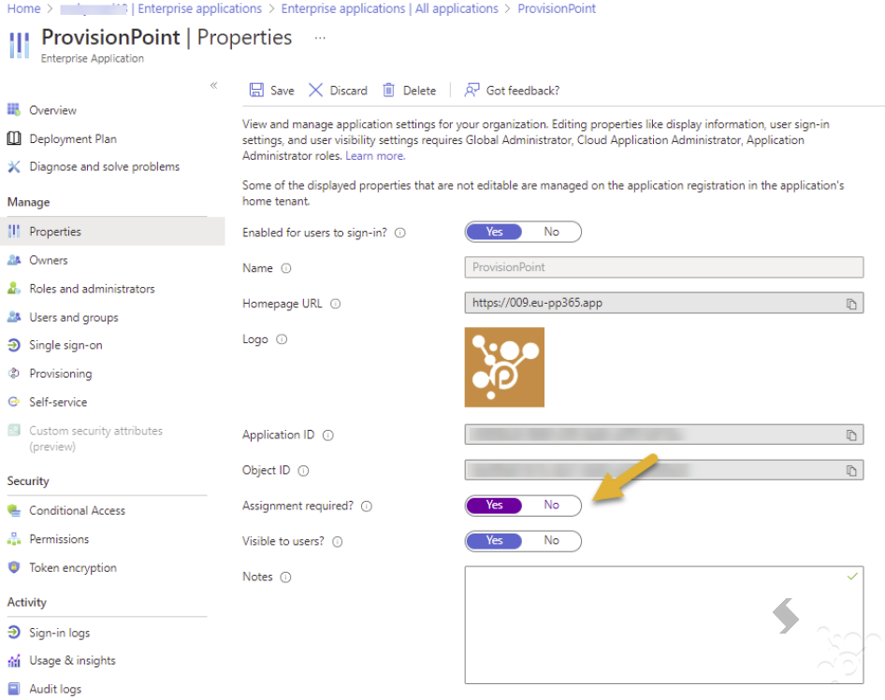Click the Self-service icon
The width and height of the screenshot is (885, 700).
pos(14,402)
